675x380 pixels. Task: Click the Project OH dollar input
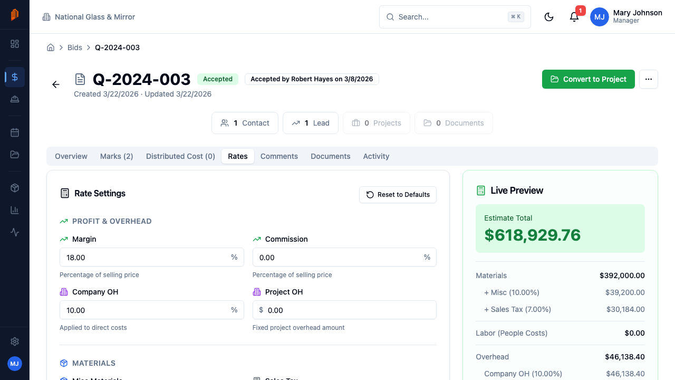coord(344,310)
